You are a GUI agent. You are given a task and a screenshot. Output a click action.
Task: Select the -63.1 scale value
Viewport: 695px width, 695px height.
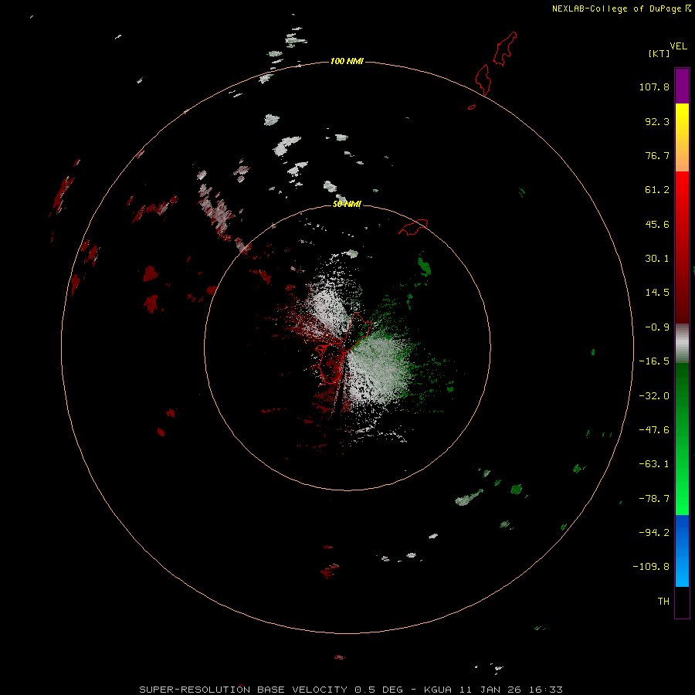click(x=654, y=464)
